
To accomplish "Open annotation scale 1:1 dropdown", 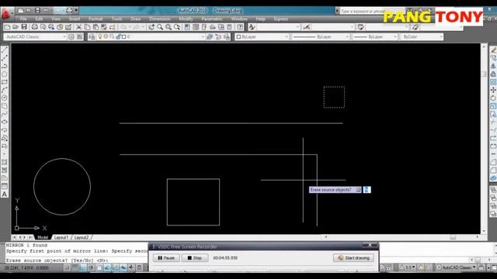I will pyautogui.click(x=408, y=267).
